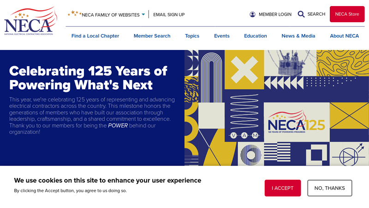The image size is (369, 208).
Task: Go to Member Login
Action: click(x=275, y=14)
